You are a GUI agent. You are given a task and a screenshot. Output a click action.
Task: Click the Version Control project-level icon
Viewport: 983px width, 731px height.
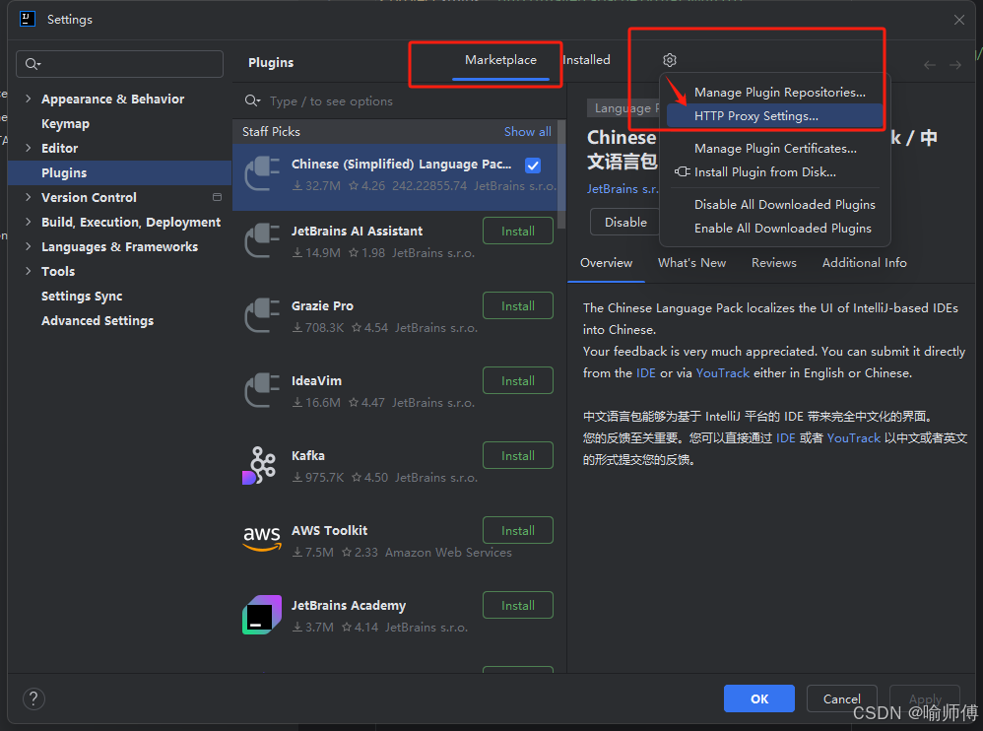click(217, 197)
